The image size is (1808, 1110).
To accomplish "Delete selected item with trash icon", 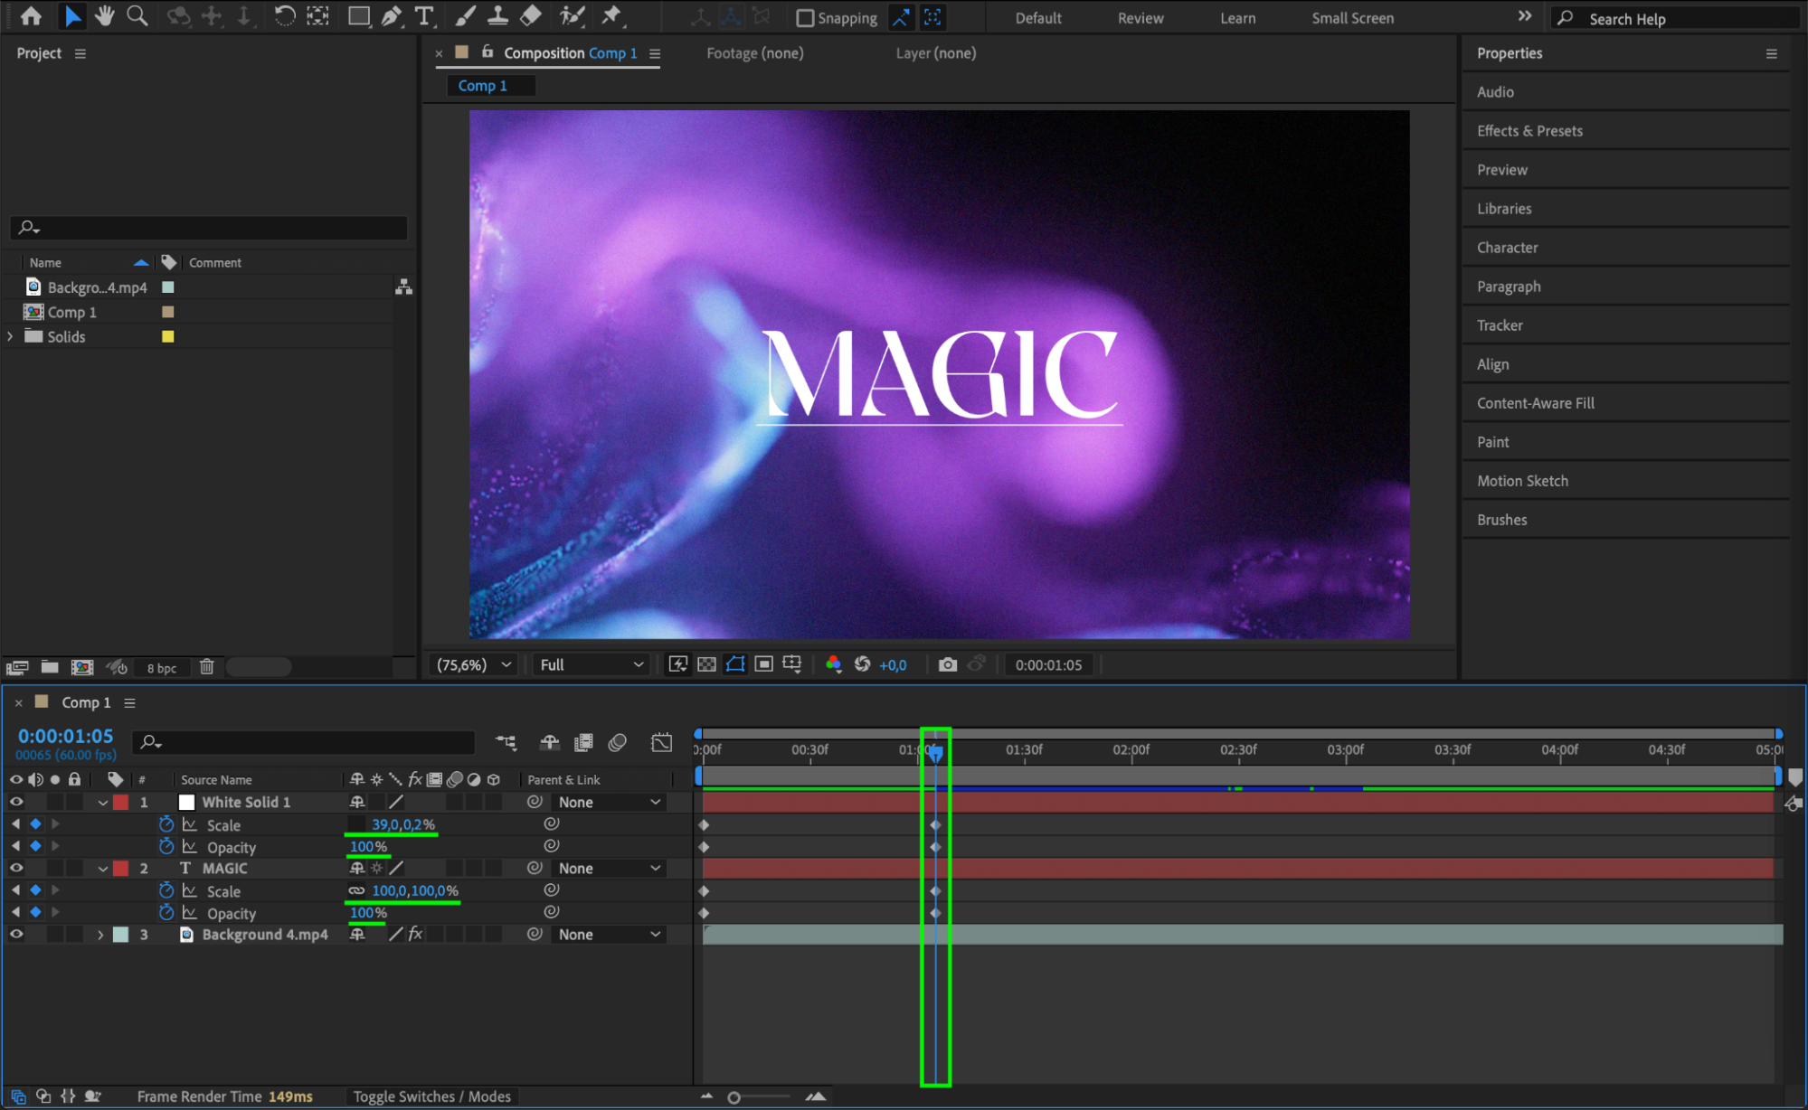I will click(206, 667).
